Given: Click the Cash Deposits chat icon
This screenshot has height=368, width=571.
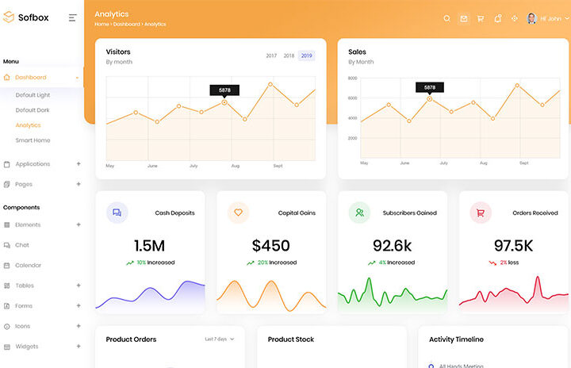Looking at the screenshot, I should tap(117, 213).
